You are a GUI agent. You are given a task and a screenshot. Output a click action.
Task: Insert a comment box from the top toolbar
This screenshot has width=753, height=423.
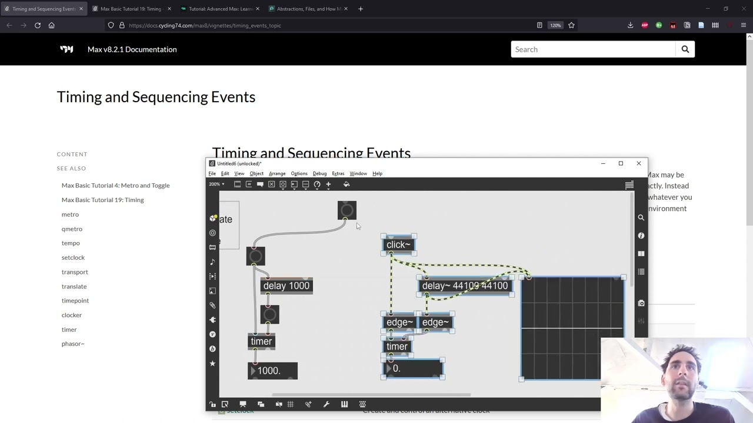tap(260, 184)
